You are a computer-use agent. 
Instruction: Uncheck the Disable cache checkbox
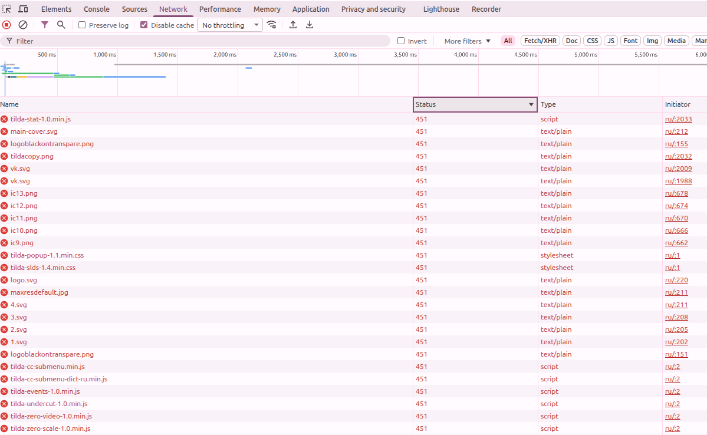pos(144,25)
